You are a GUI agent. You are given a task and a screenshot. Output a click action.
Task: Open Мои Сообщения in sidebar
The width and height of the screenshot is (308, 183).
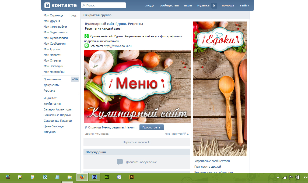[55, 44]
